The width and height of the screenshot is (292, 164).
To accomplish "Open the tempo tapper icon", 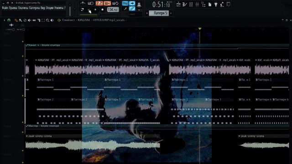I will pos(222,5).
